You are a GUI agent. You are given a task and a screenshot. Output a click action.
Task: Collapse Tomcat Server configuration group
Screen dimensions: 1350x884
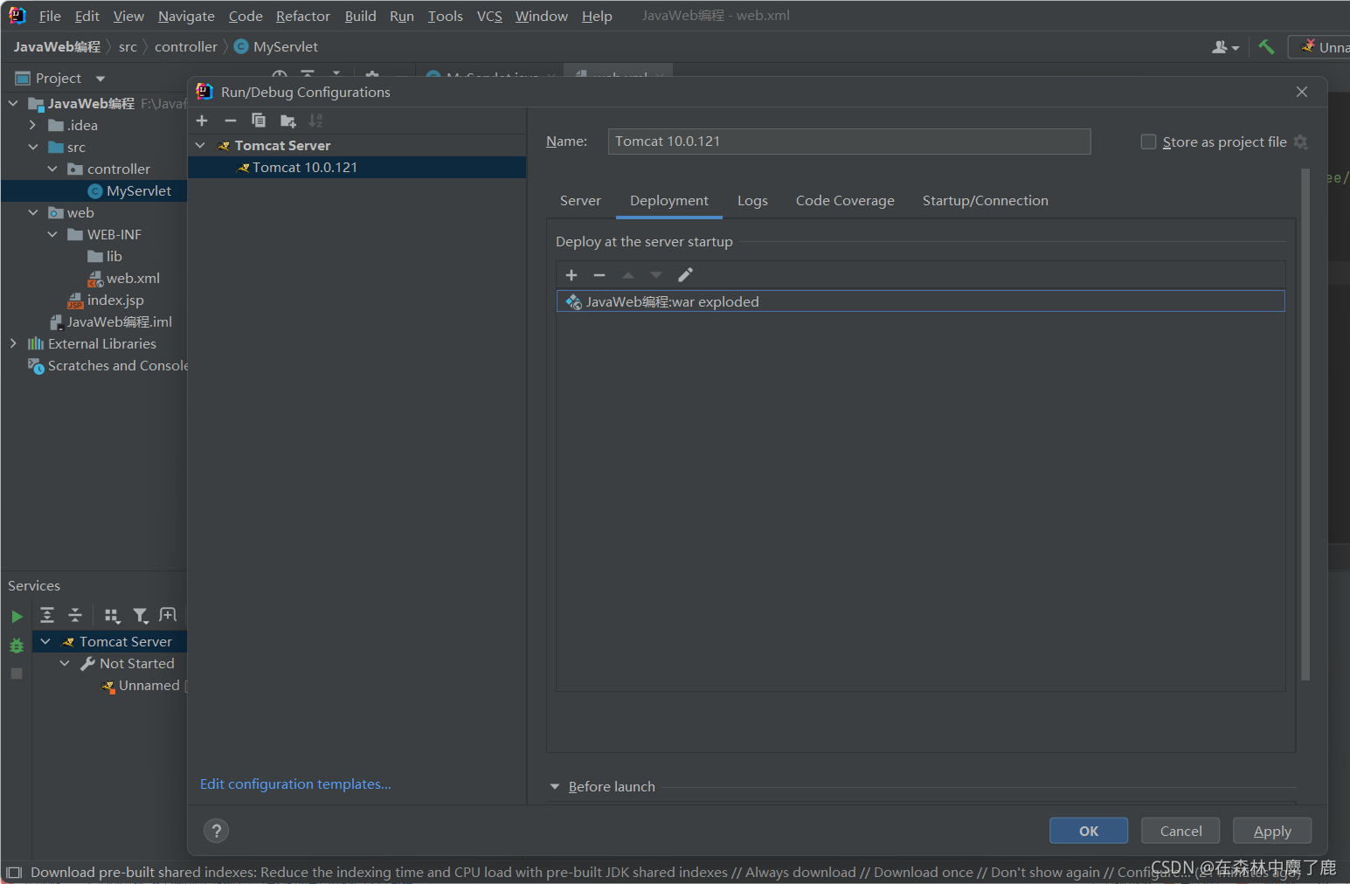(x=200, y=145)
